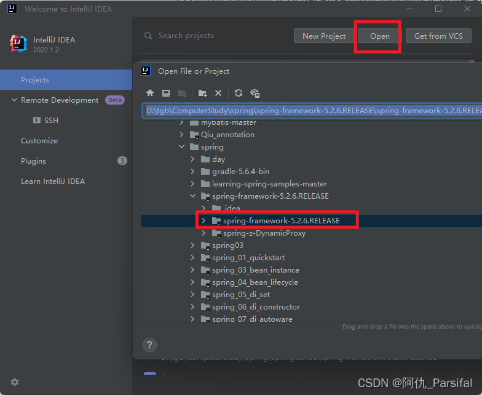Click the folder icon of spring-z-DynamicProxy
Image resolution: width=482 pixels, height=395 pixels.
(216, 233)
